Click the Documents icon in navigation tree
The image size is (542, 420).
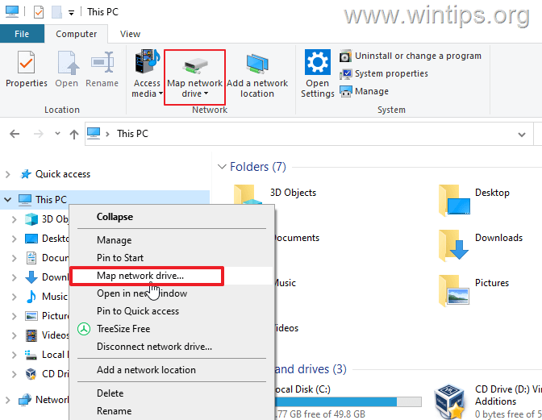pyautogui.click(x=31, y=258)
